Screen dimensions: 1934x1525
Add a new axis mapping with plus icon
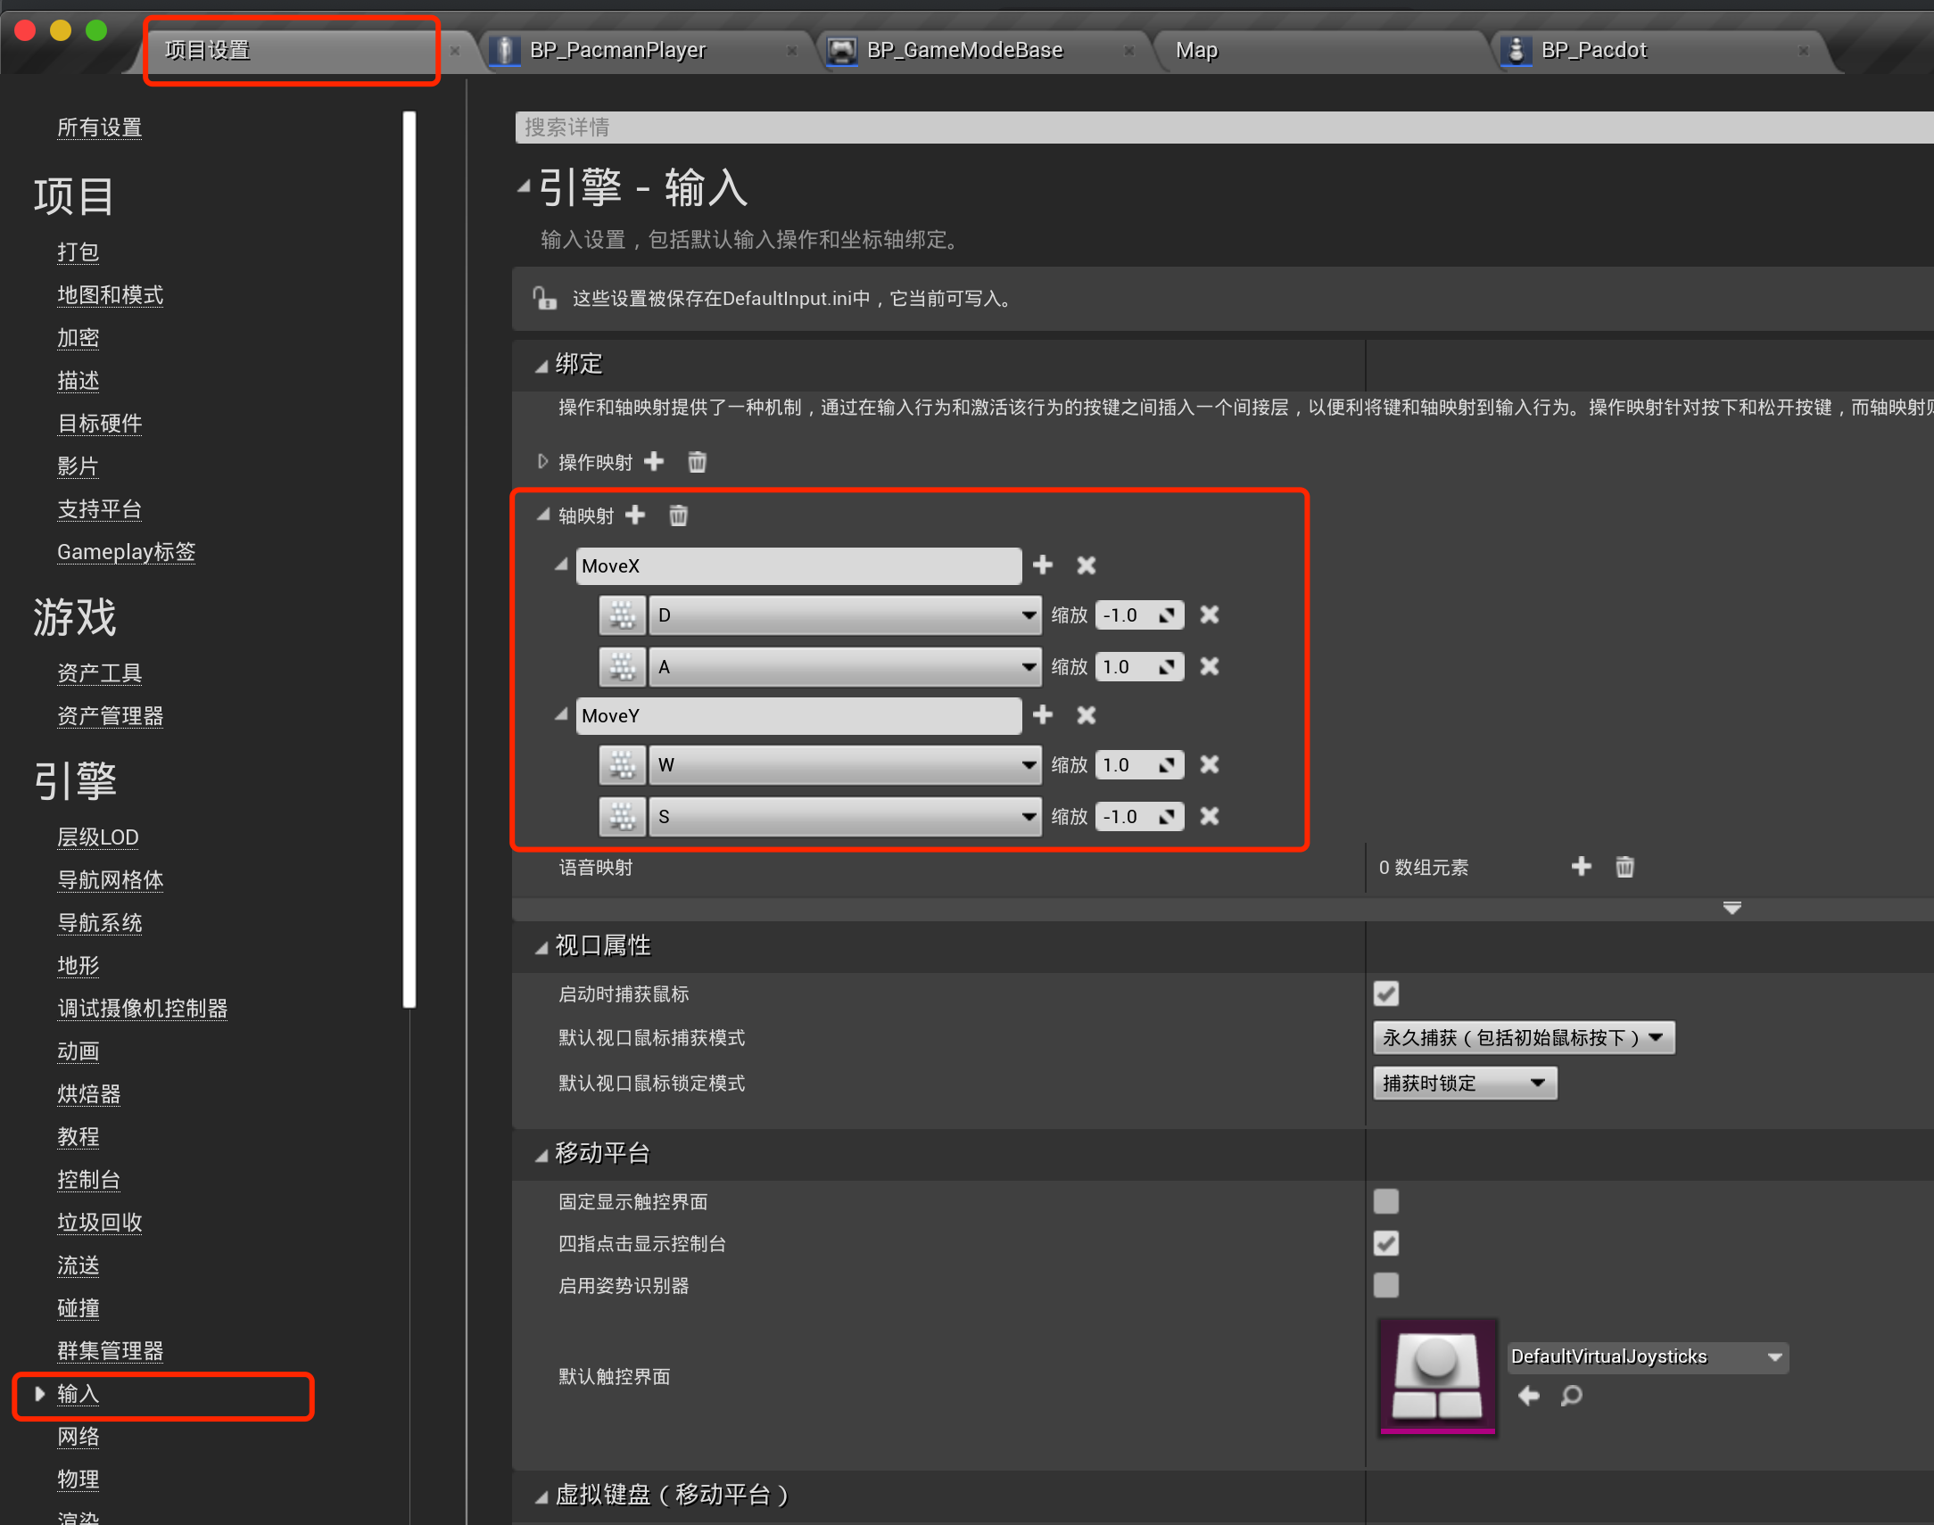click(x=635, y=515)
